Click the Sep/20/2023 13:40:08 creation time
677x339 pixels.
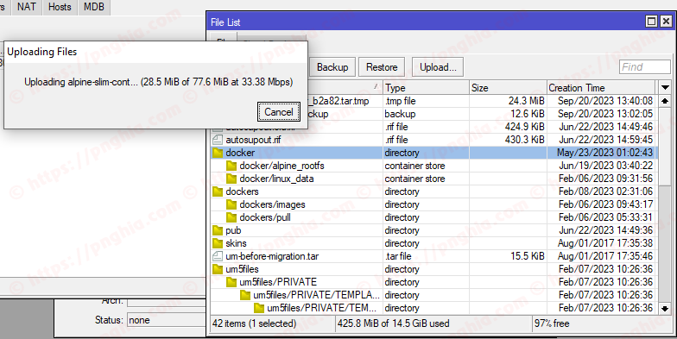[605, 101]
